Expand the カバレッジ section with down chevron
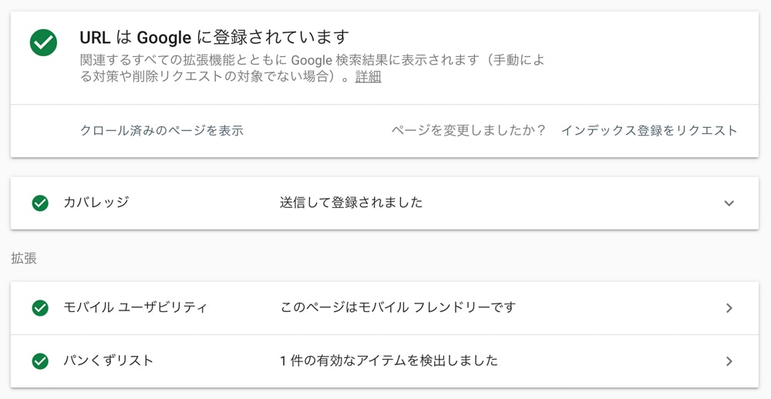 729,203
